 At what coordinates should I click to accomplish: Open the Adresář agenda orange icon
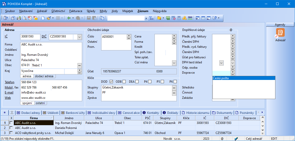280,32
